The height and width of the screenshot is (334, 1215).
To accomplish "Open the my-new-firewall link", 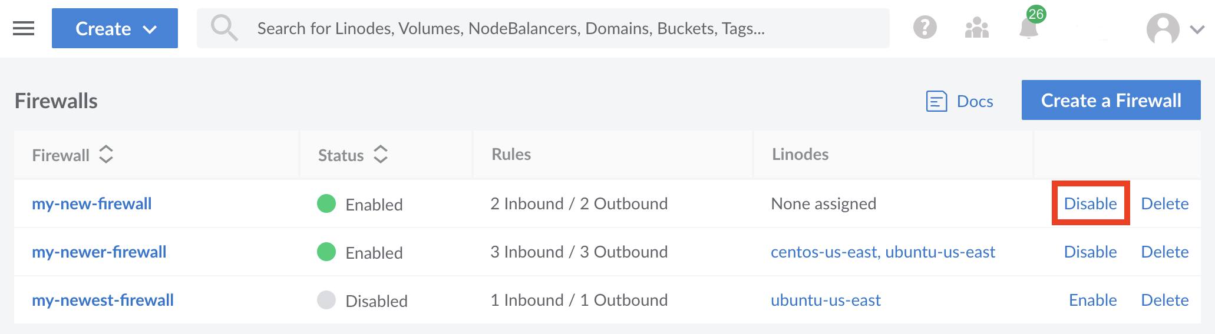I will pyautogui.click(x=91, y=203).
